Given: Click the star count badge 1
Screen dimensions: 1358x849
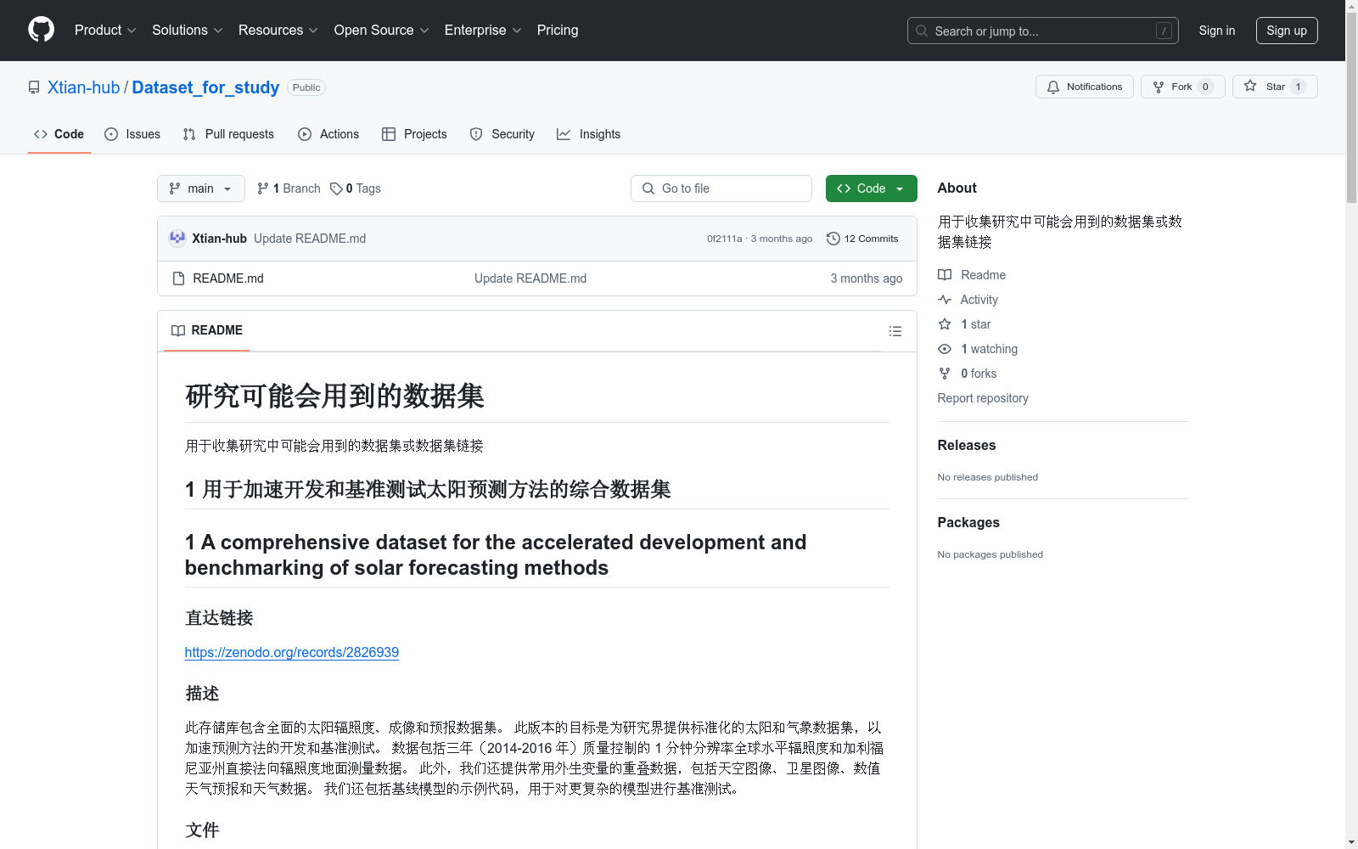Looking at the screenshot, I should click(1298, 87).
